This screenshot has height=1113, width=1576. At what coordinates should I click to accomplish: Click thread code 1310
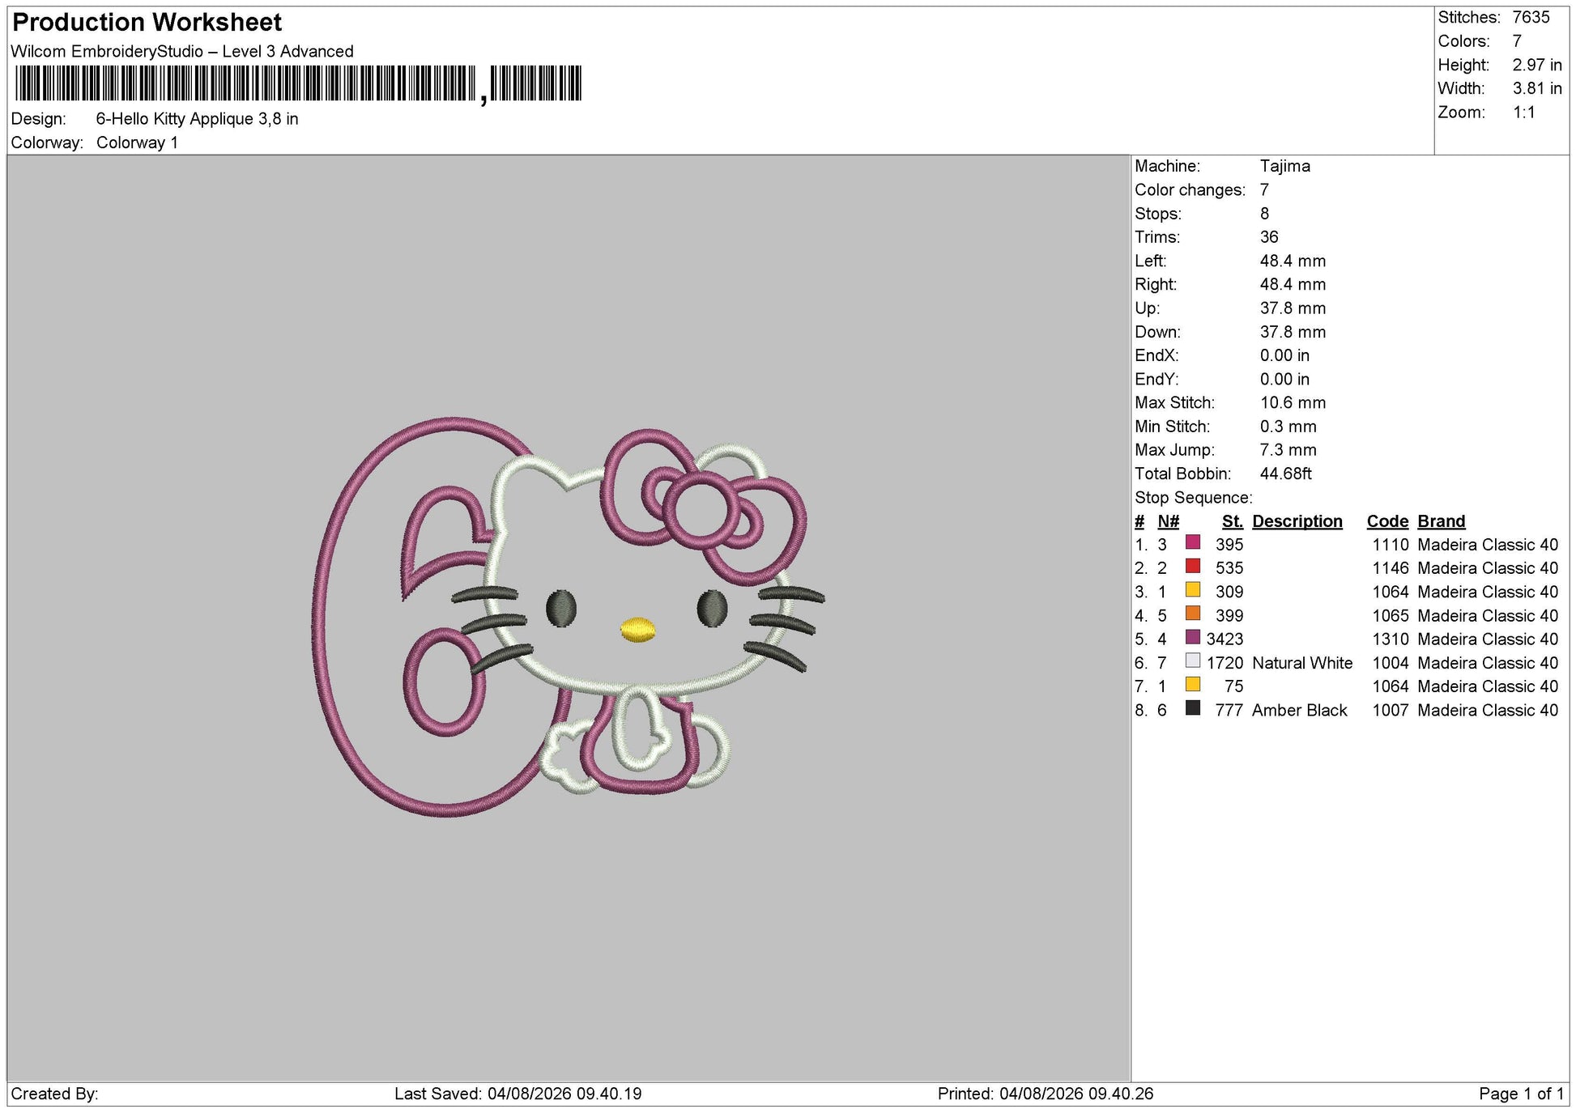(x=1390, y=639)
